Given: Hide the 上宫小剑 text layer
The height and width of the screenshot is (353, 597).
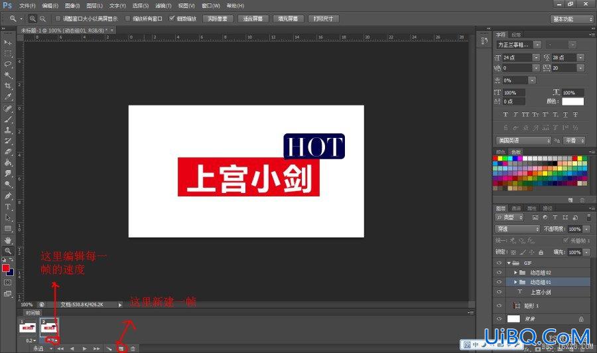Looking at the screenshot, I should coord(499,292).
